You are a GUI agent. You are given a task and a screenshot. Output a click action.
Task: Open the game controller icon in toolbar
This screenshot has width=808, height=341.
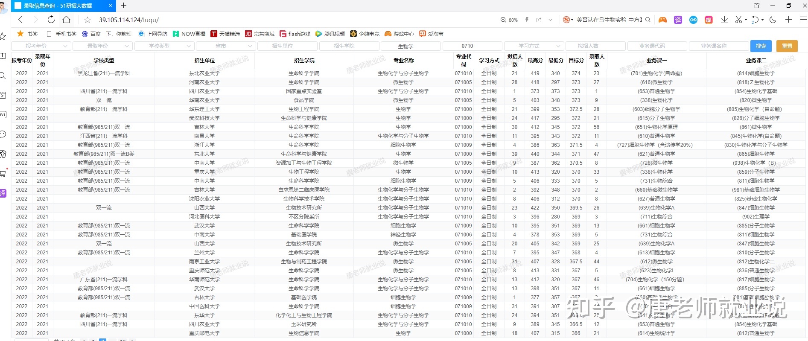[x=662, y=20]
